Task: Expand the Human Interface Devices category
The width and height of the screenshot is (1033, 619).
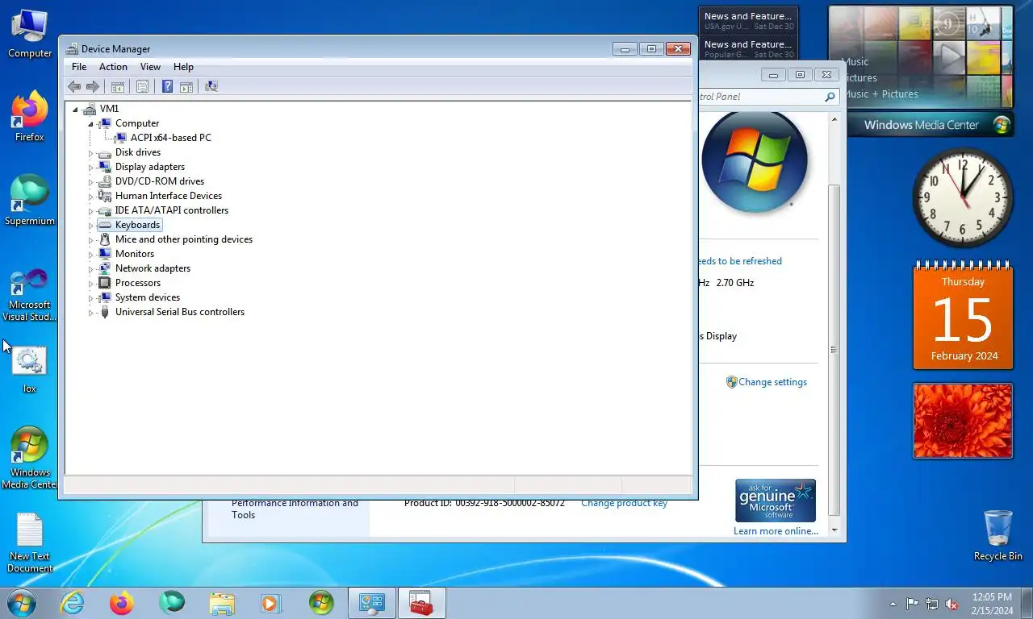Action: (x=90, y=197)
